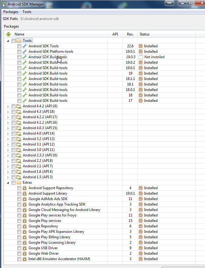Screen dimensions: 205x268
Task: Check Android 4.0 (API 14) checkbox
Action: (x=14, y=133)
